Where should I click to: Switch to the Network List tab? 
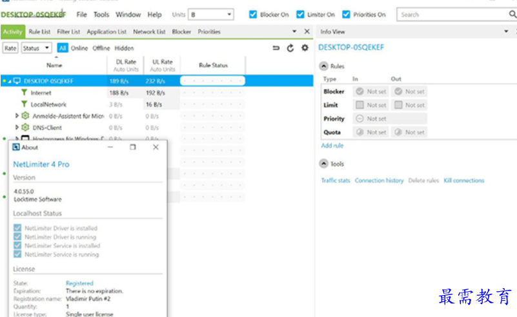coord(149,32)
